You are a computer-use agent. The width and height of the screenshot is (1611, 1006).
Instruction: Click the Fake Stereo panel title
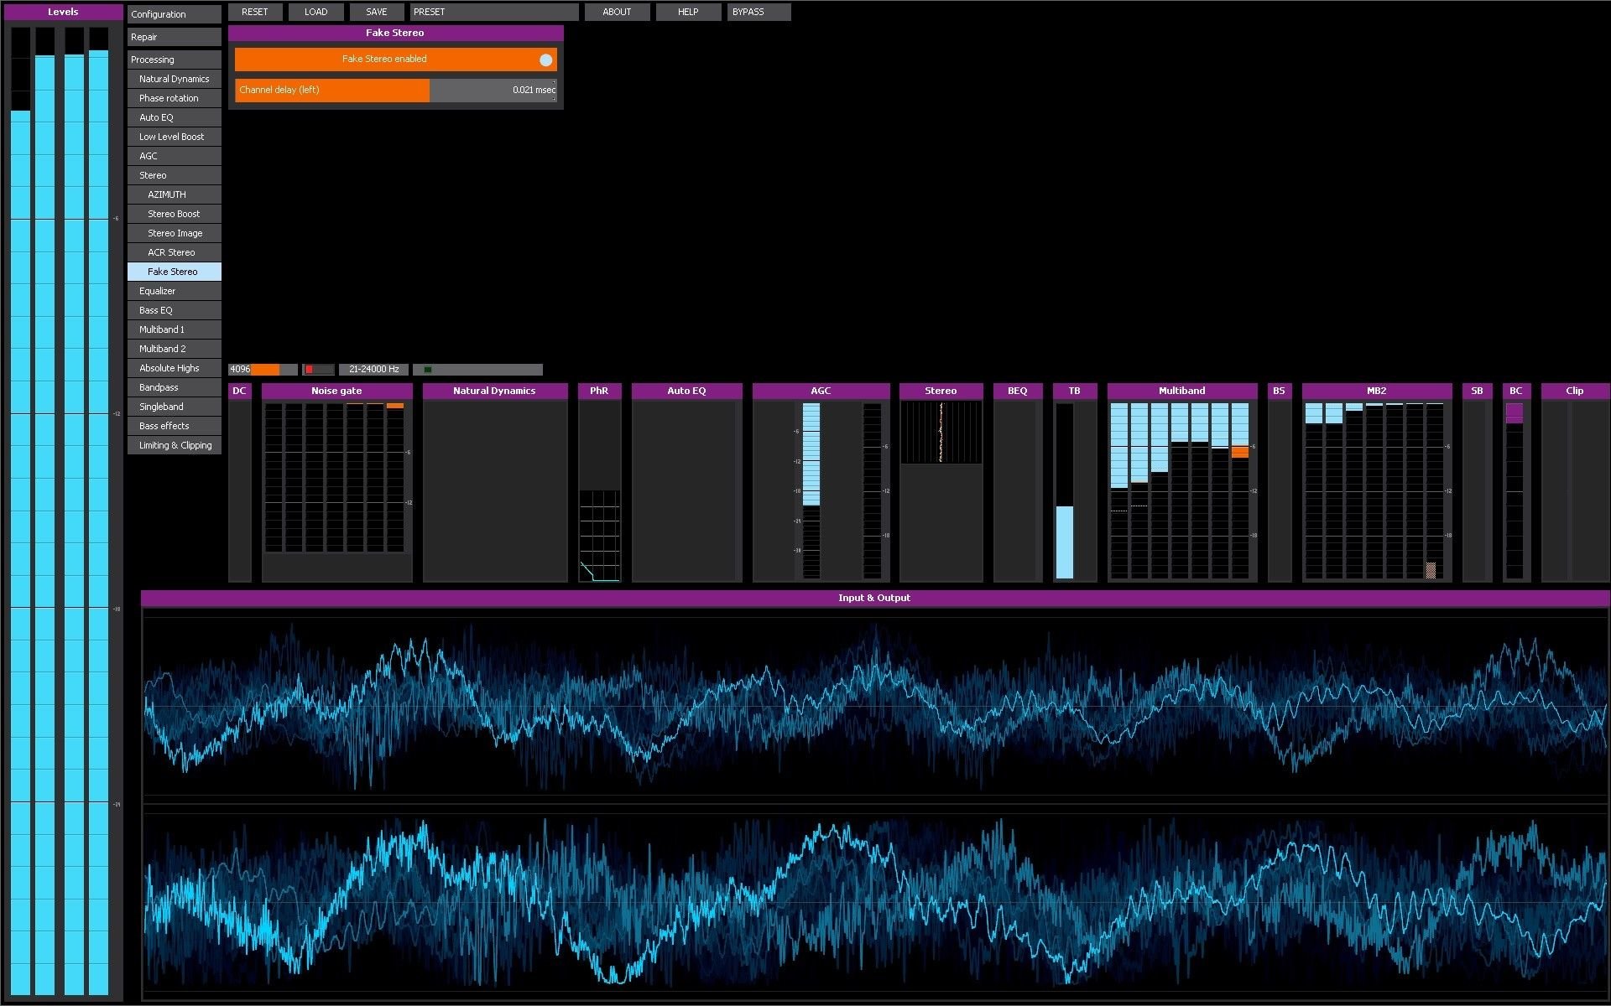395,34
